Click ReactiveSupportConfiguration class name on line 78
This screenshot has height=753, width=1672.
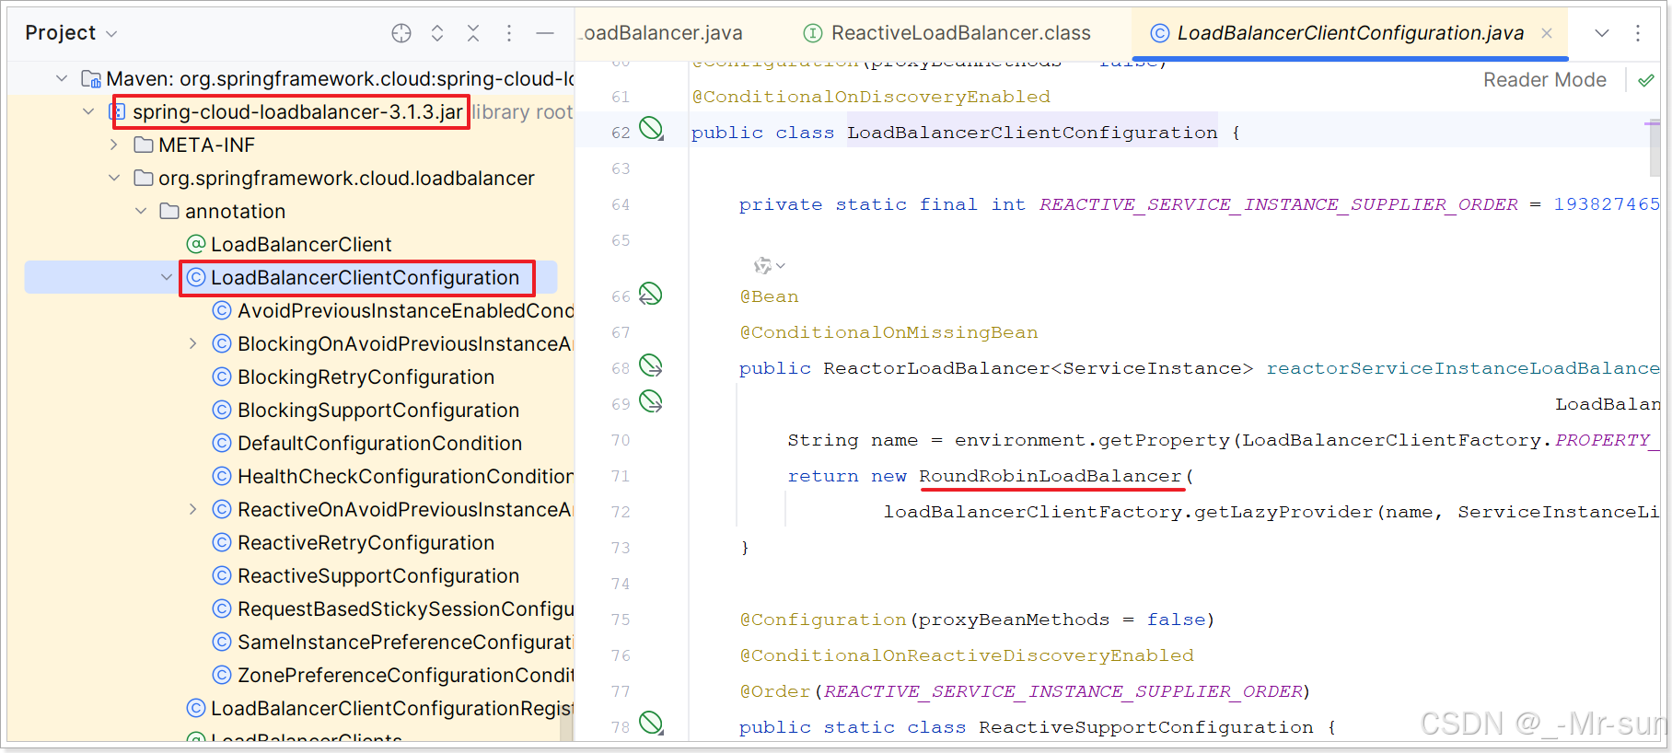coord(1146,727)
